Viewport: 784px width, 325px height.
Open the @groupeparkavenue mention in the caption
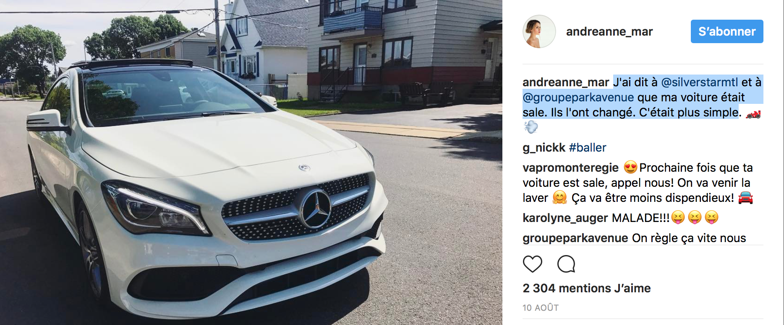[578, 98]
